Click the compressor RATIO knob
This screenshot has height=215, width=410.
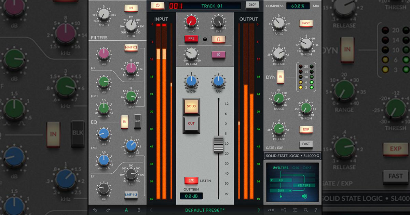(x=279, y=23)
